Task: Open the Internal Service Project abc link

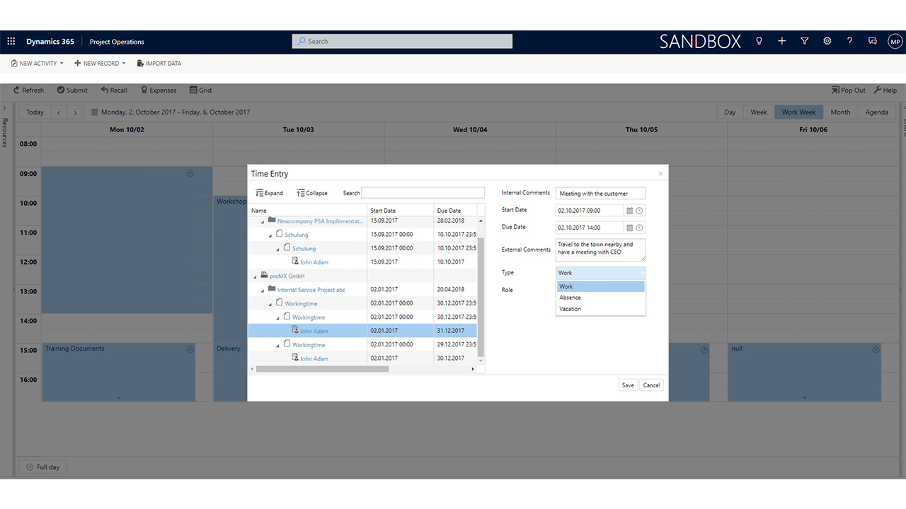Action: click(x=311, y=290)
